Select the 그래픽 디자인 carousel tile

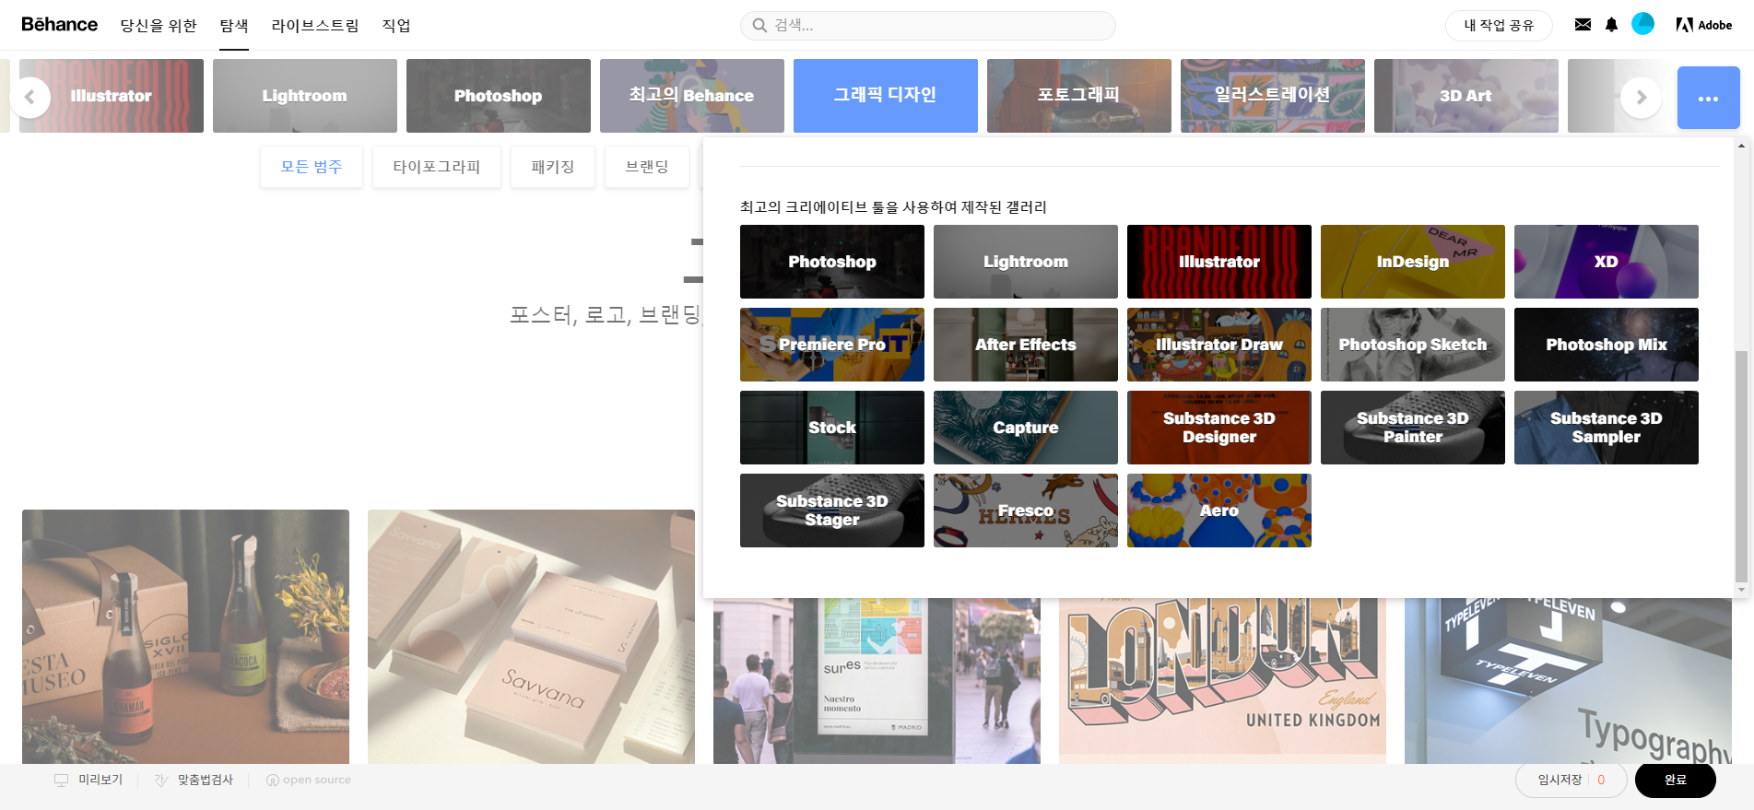[x=886, y=96]
